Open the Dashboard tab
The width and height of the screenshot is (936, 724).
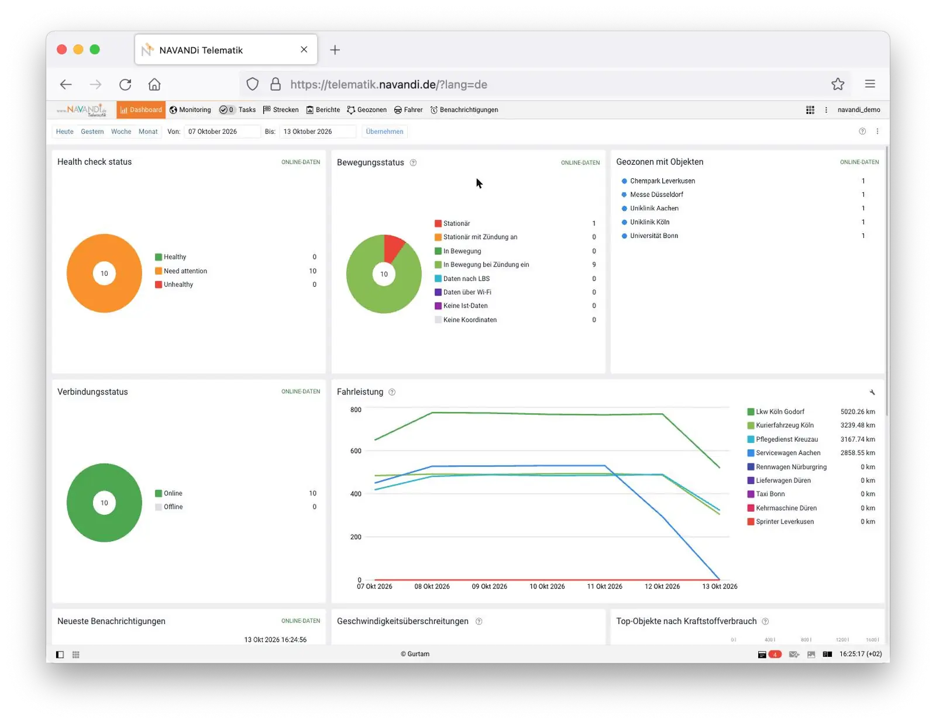(141, 110)
